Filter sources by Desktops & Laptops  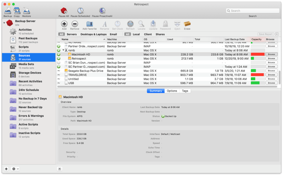93,34
